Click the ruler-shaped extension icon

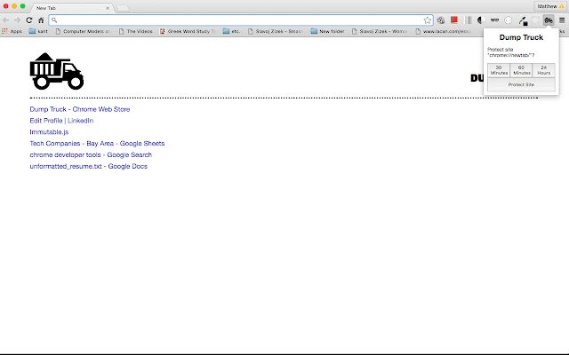pyautogui.click(x=494, y=20)
